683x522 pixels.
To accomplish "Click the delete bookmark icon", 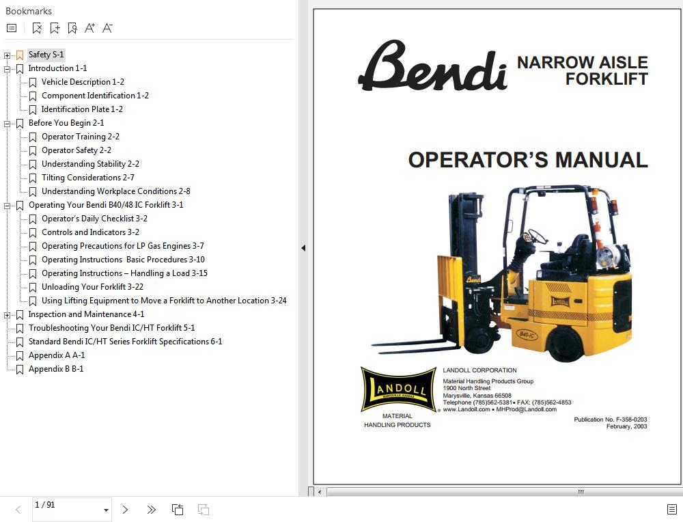I will (37, 28).
